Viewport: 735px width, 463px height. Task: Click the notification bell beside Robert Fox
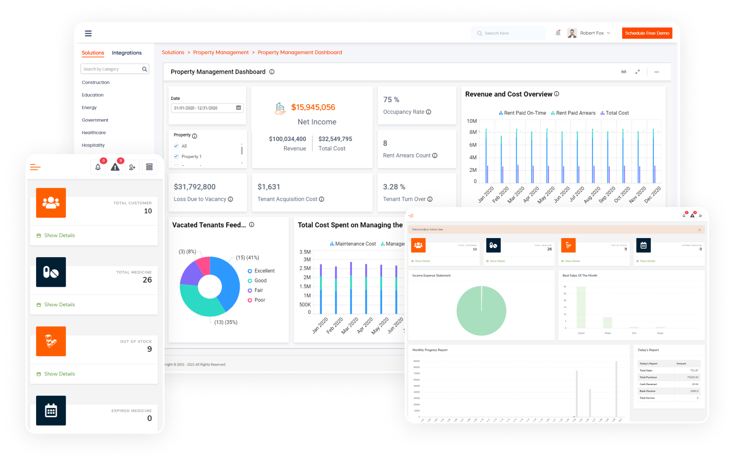(558, 33)
